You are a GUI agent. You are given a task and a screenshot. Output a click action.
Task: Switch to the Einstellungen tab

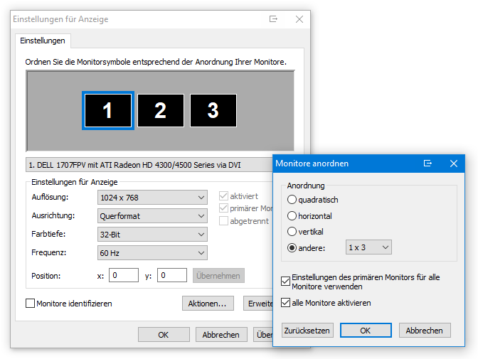(x=43, y=41)
